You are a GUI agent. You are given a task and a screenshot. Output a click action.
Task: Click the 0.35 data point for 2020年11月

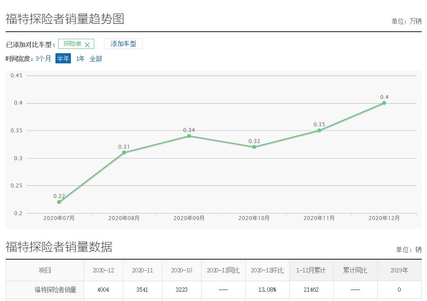[x=319, y=130]
